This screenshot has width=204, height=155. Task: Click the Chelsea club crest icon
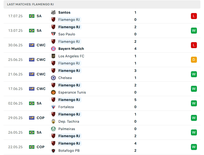coord(53,78)
